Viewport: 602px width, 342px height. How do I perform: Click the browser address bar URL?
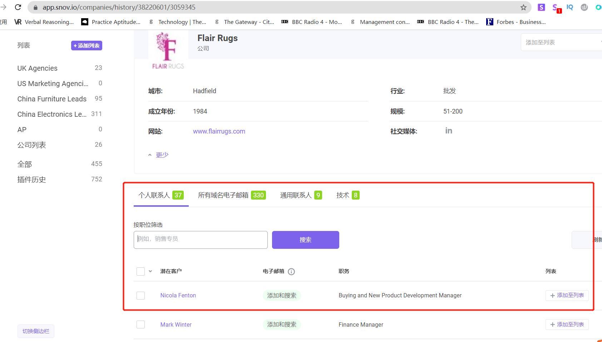click(119, 7)
